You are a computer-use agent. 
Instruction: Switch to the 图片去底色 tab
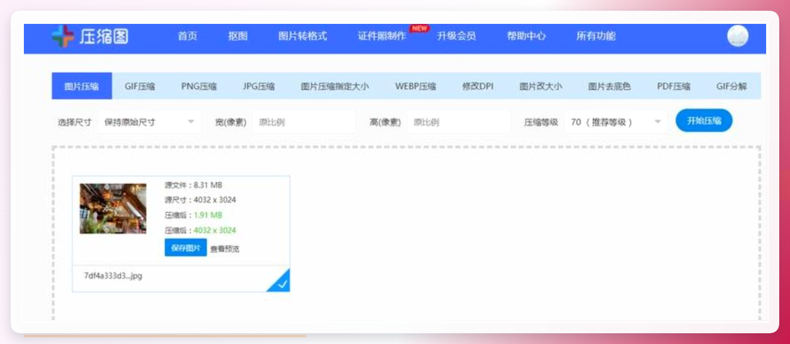pyautogui.click(x=609, y=86)
